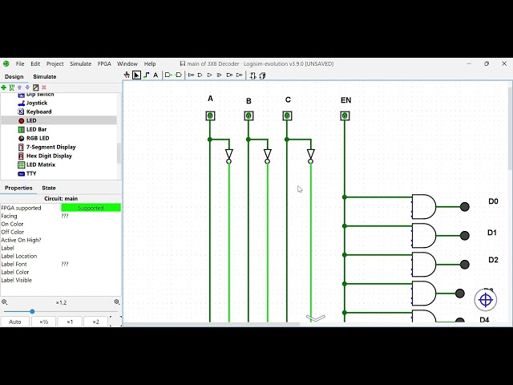The image size is (513, 385).
Task: Switch to the State tab
Action: coord(49,188)
